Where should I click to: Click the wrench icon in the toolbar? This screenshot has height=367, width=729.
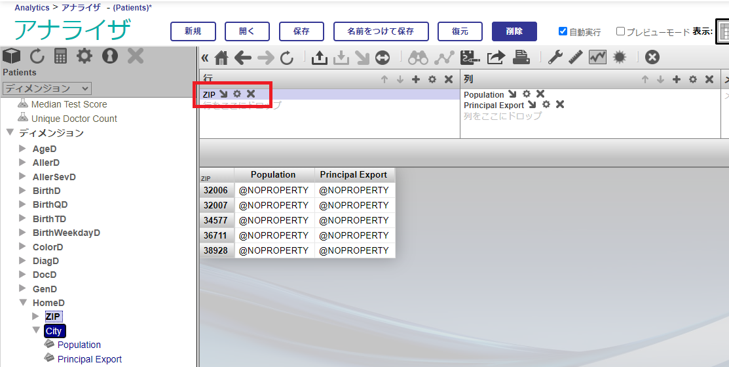[x=555, y=58]
